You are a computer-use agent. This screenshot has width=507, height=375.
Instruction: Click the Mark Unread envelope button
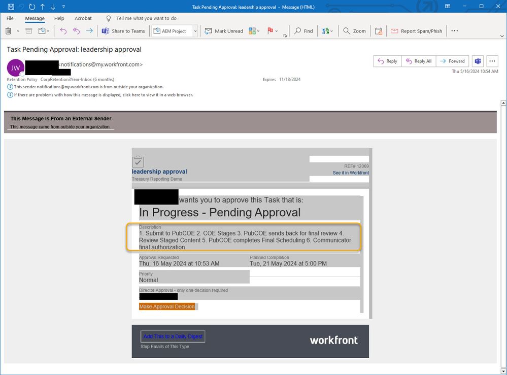[x=224, y=31]
